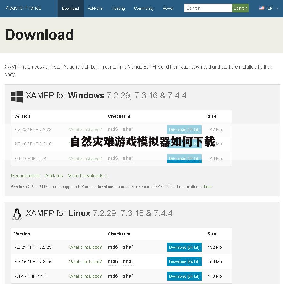Click the '148 Mb' size value

[x=215, y=158]
